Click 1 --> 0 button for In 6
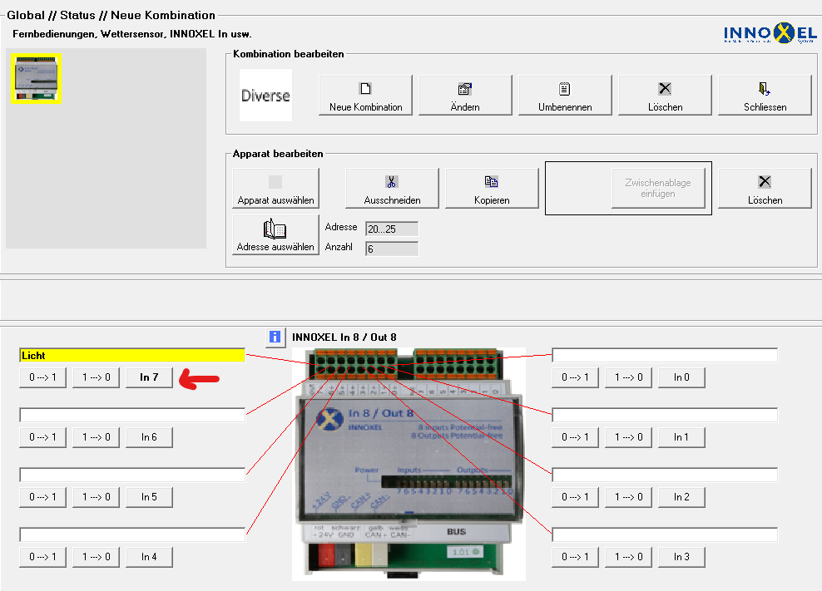This screenshot has height=591, width=822. coord(96,437)
